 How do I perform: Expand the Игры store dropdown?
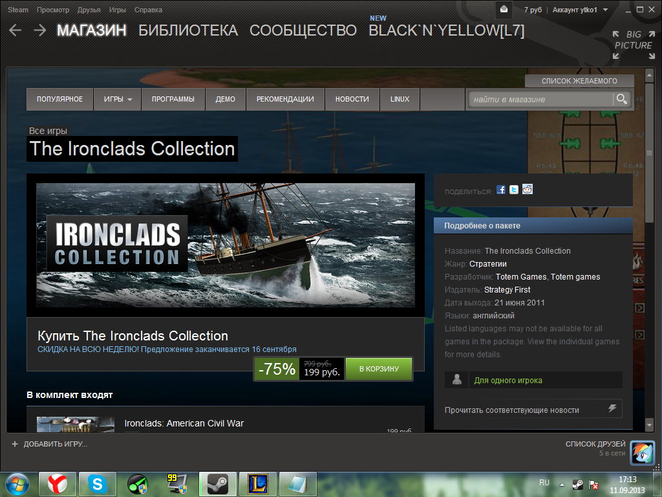click(118, 99)
